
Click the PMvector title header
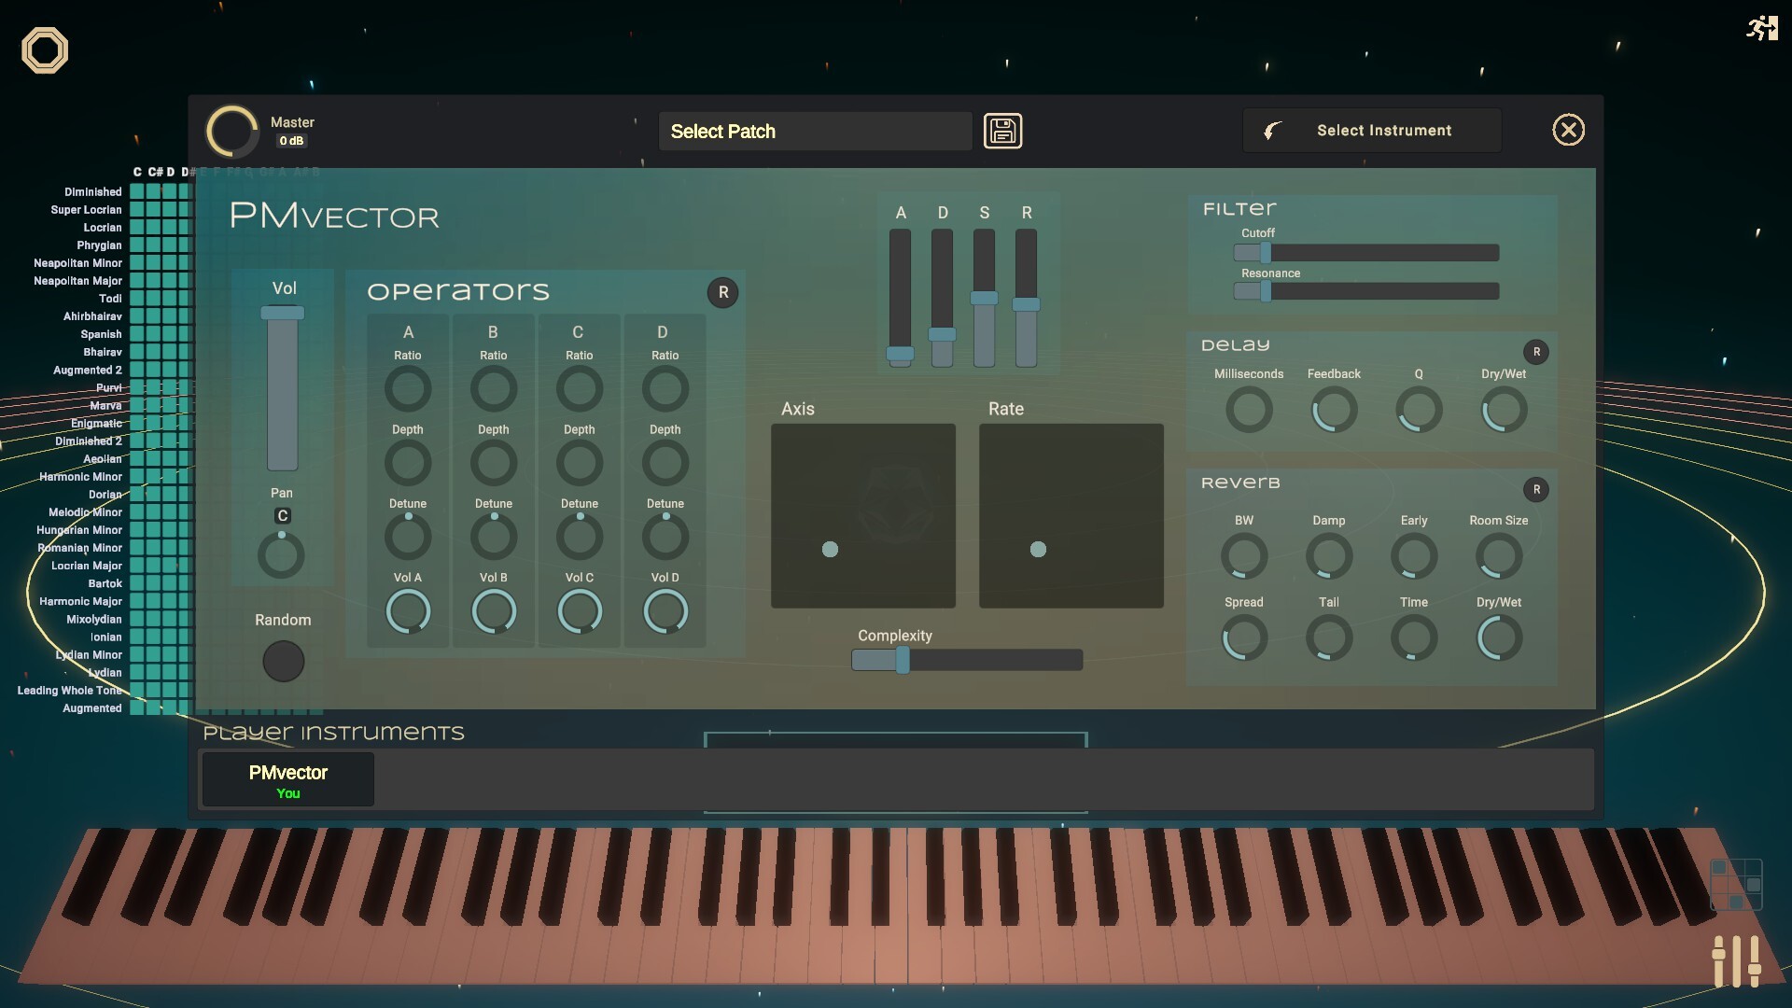coord(333,216)
